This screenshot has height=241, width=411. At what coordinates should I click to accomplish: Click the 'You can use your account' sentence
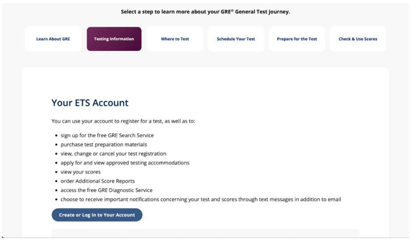click(x=123, y=121)
